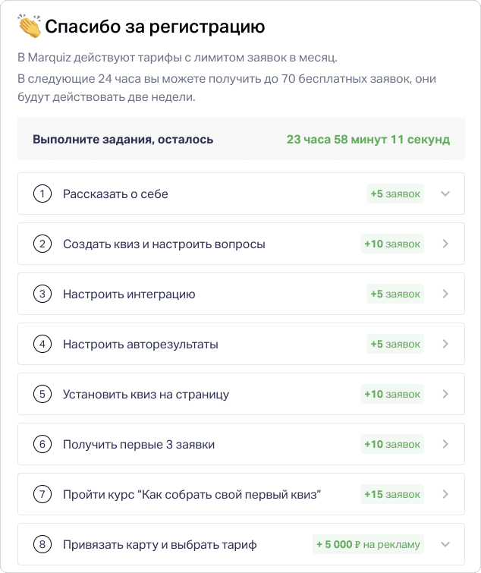Click the step 5 number circle
Screen dimensions: 481x573
(x=42, y=394)
